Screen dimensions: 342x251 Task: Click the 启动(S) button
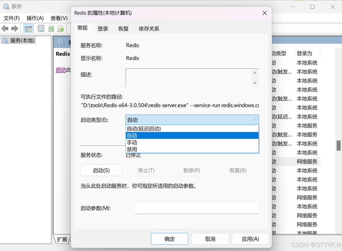click(x=102, y=171)
